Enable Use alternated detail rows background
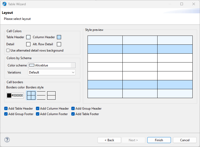Screen dimensions: 200x147 coord(8,50)
